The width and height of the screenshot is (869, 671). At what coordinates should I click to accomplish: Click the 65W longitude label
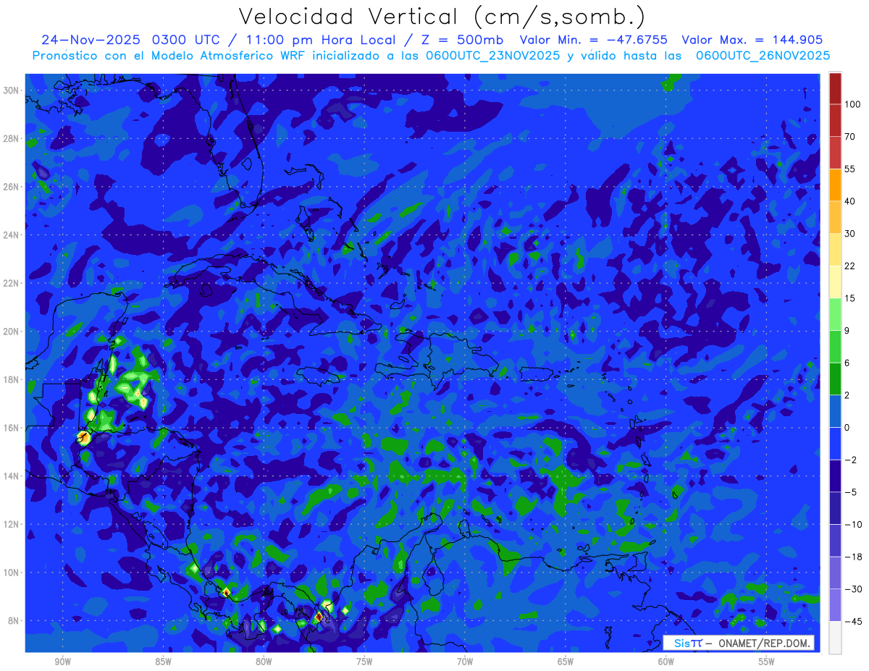coord(566,662)
